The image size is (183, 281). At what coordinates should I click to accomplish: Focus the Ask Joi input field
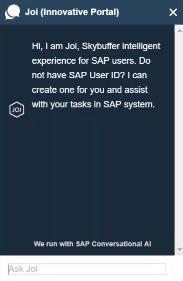tap(87, 269)
